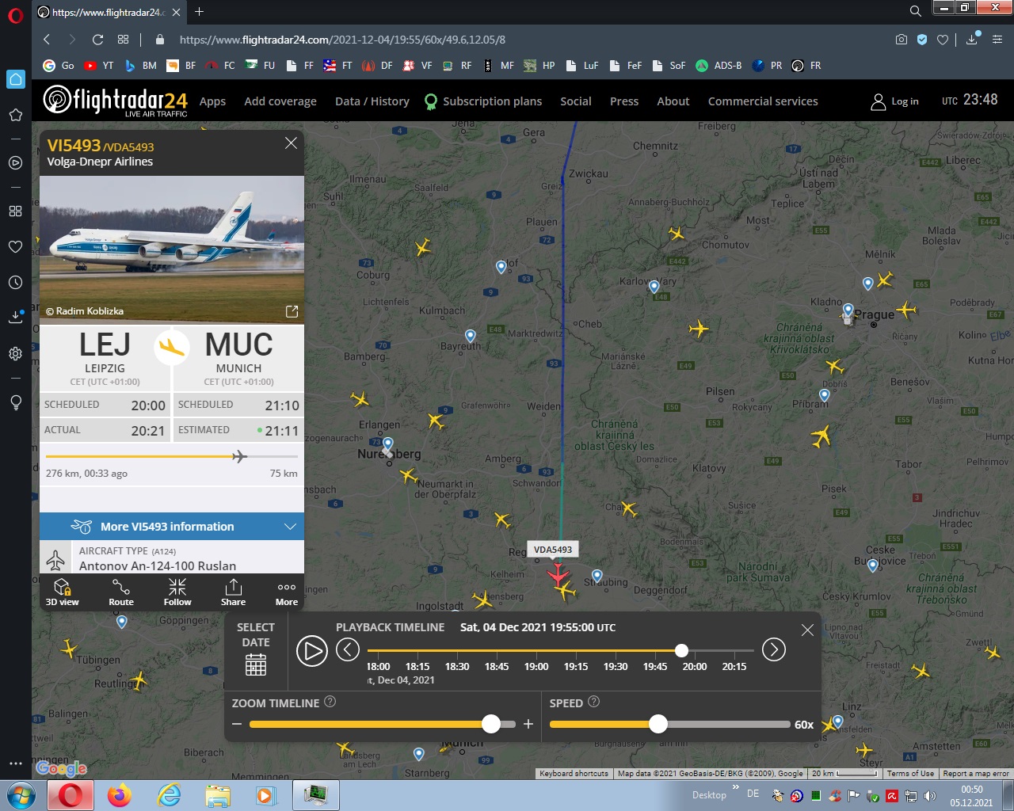The image size is (1014, 811).
Task: Open the Commercial services link
Action: [762, 101]
